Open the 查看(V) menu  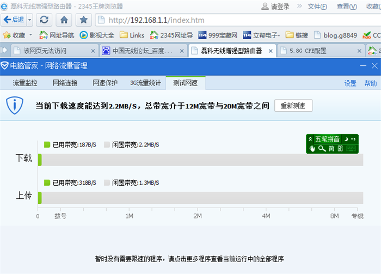click(347, 7)
